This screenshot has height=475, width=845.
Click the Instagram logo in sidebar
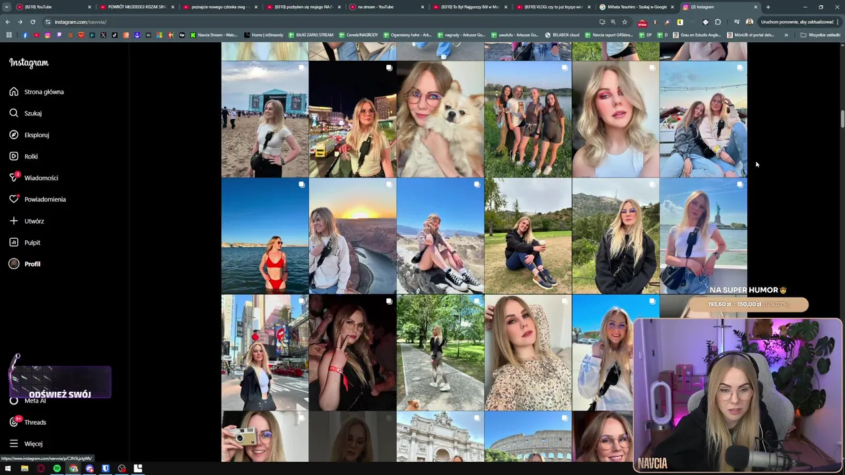(x=28, y=63)
